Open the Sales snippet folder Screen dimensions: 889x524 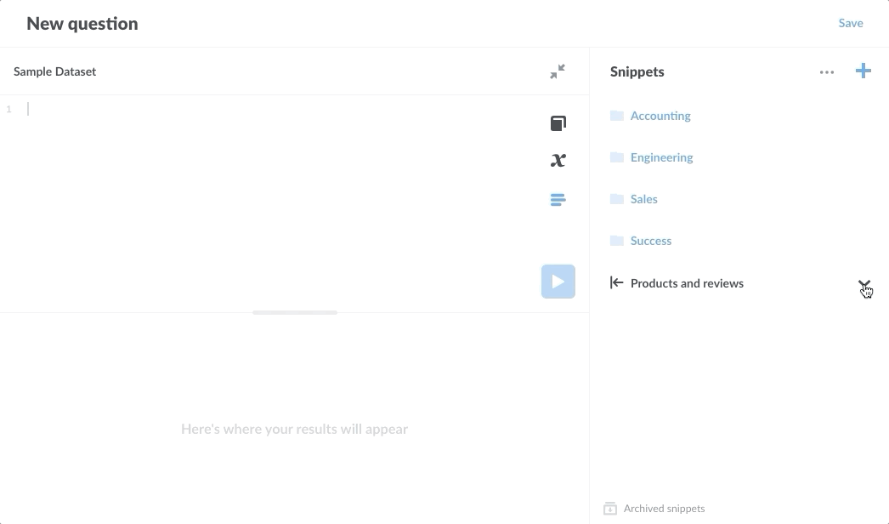point(644,199)
